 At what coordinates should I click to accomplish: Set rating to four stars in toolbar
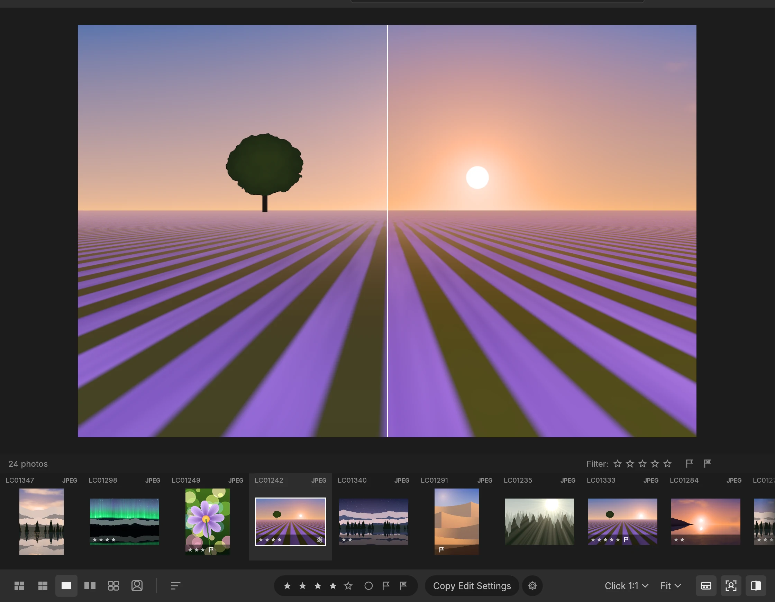(x=333, y=586)
